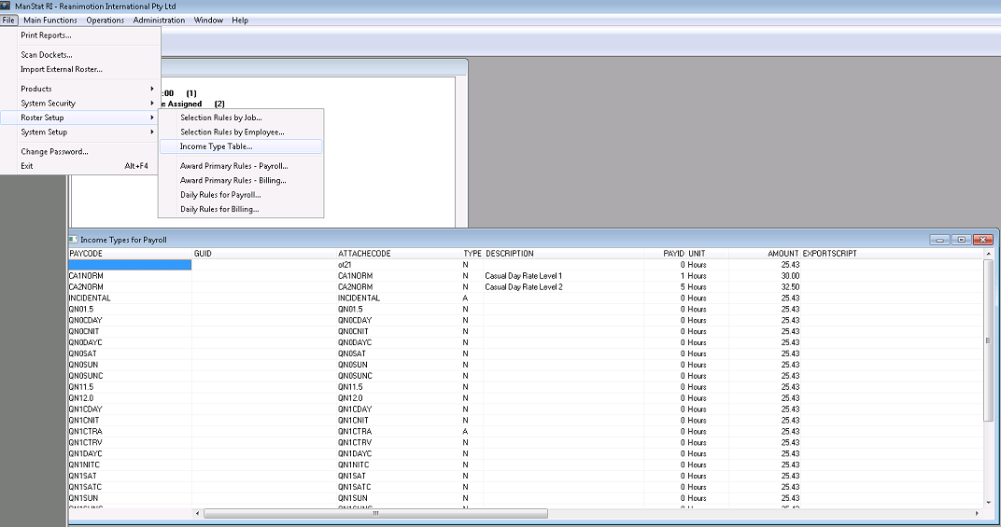Click the DESCRIPTION column header
The height and width of the screenshot is (527, 1001).
[563, 254]
